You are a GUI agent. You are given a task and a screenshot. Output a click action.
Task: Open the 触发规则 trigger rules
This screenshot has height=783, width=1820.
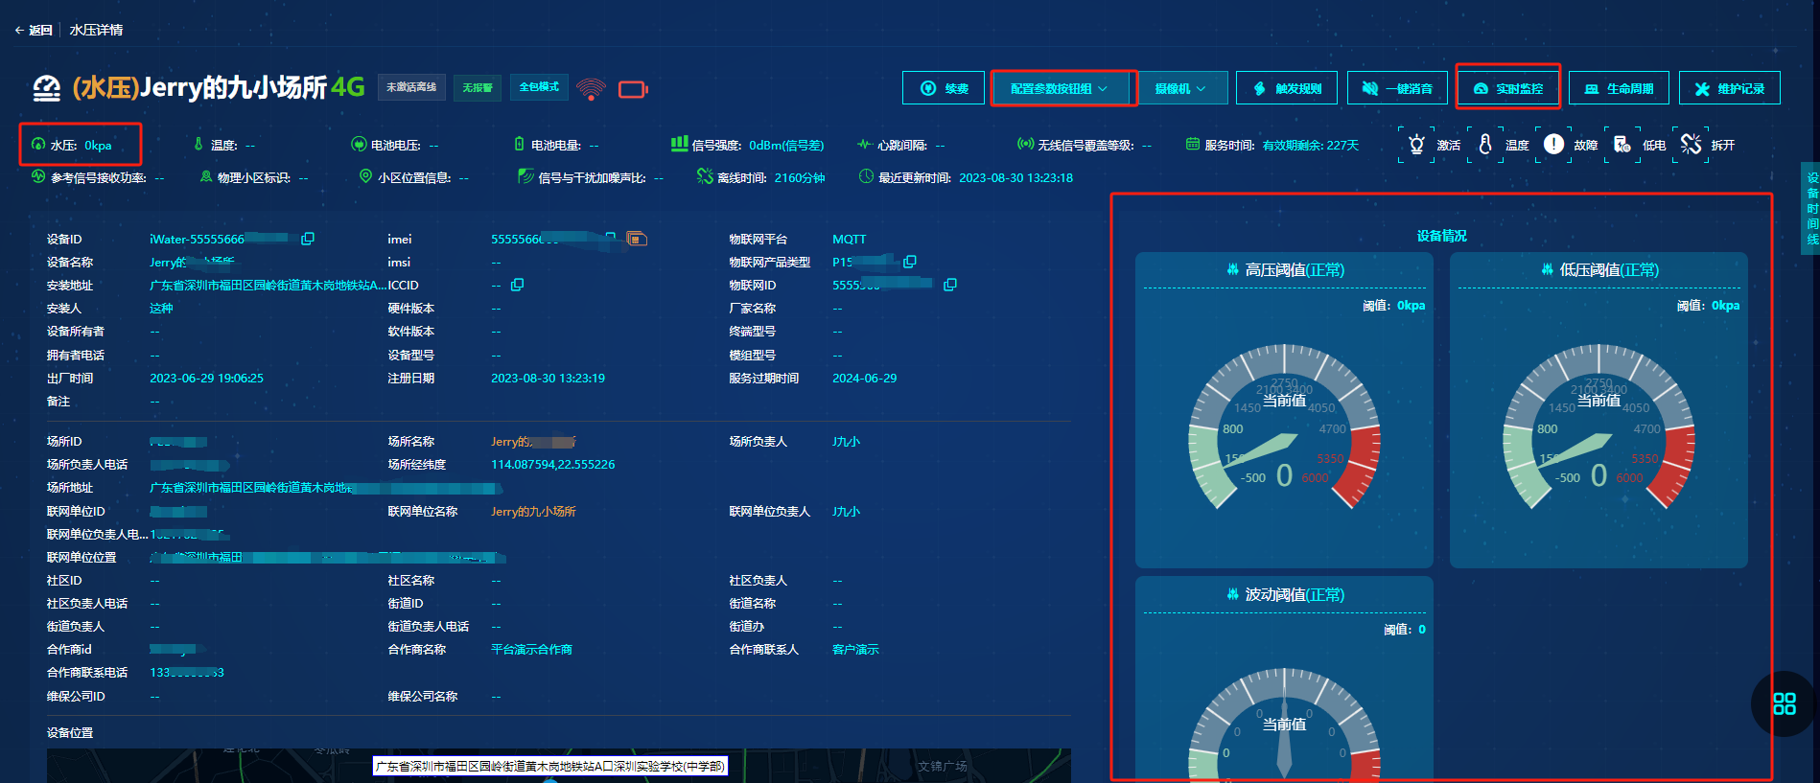[x=1287, y=88]
